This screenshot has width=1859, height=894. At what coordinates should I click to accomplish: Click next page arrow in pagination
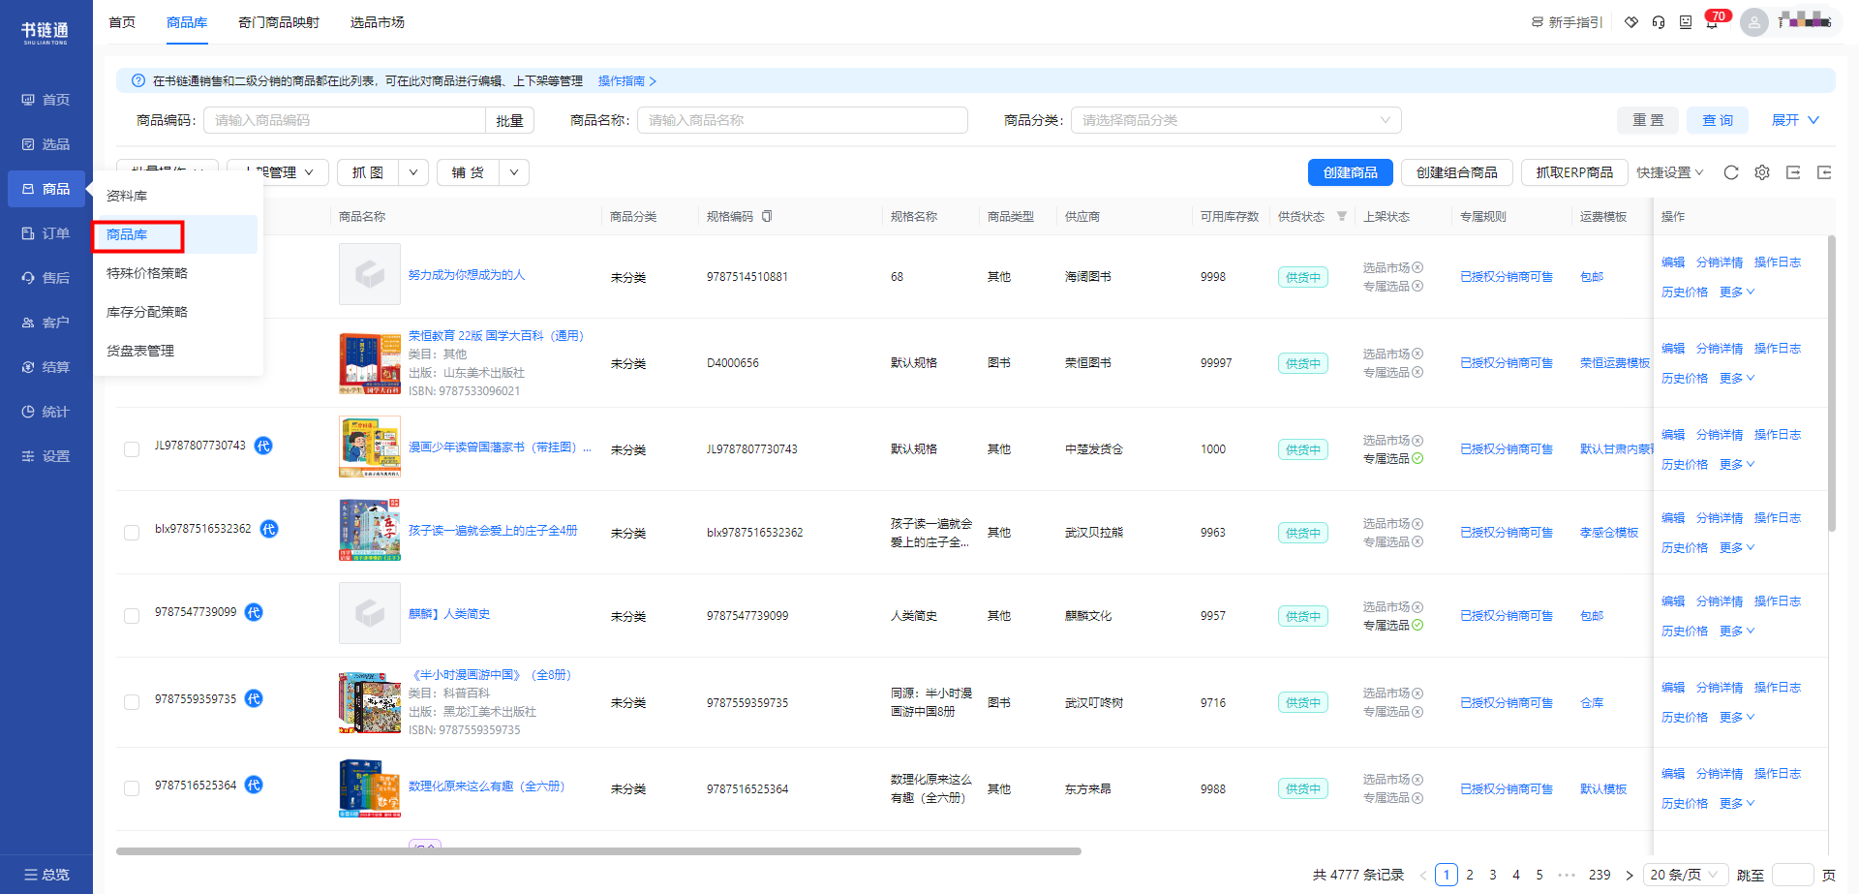point(1630,875)
